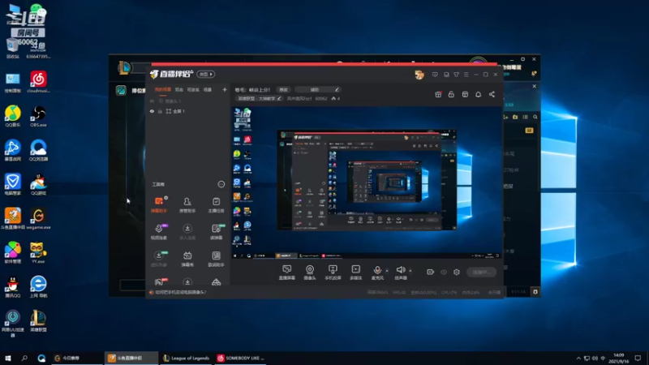Switch to League of Legends taskbar item
This screenshot has width=649, height=365.
[x=186, y=358]
